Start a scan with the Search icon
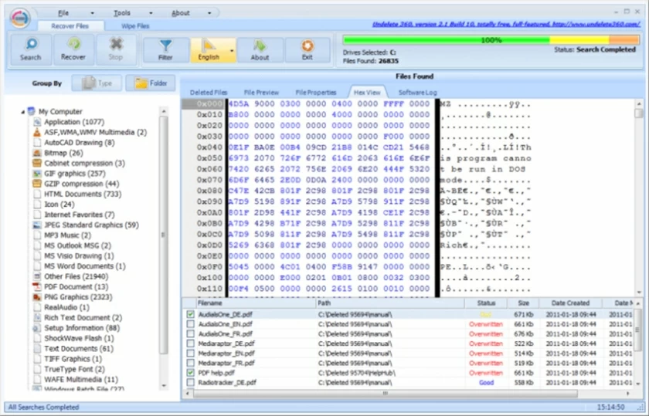This screenshot has width=649, height=416. [31, 49]
